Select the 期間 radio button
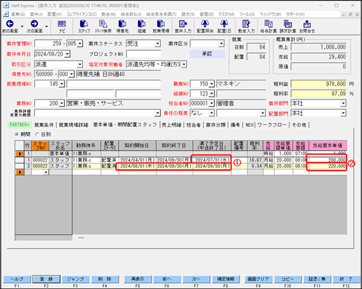Screen dimensions: 362x289 click(17, 134)
